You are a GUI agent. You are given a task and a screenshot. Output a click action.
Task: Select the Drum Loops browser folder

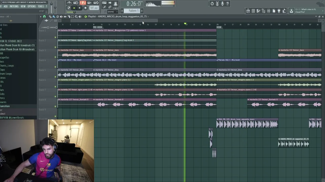pos(6,74)
